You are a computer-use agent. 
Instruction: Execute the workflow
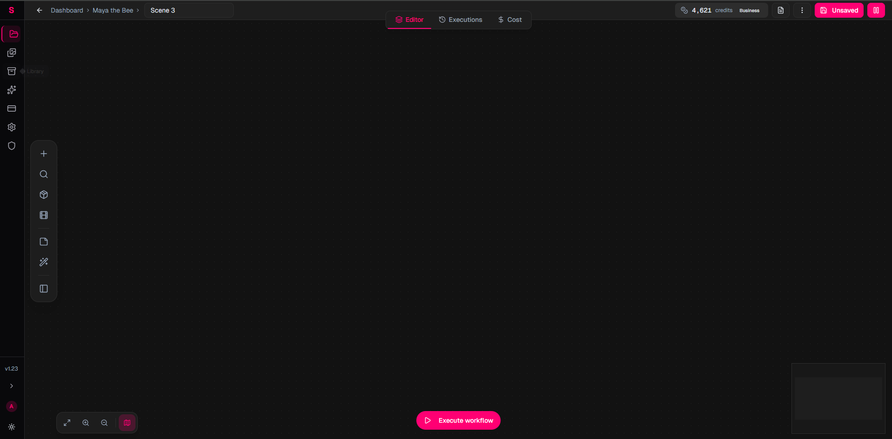click(458, 420)
